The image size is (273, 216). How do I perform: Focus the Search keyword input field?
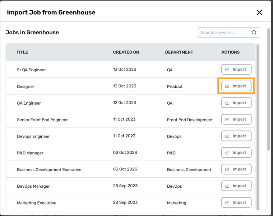228,33
